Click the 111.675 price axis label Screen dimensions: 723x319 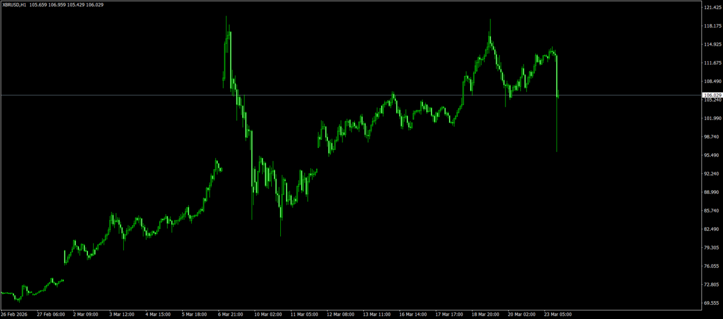click(712, 63)
